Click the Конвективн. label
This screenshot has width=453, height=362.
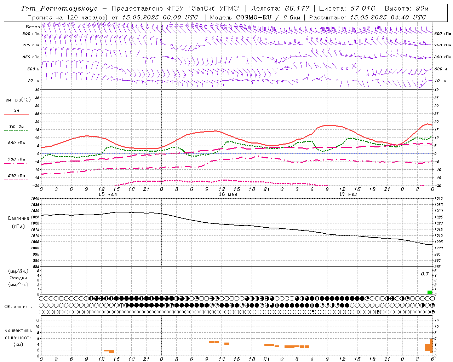tap(18, 331)
